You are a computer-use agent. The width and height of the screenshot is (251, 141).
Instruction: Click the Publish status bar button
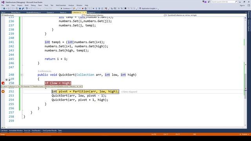coord(244,134)
